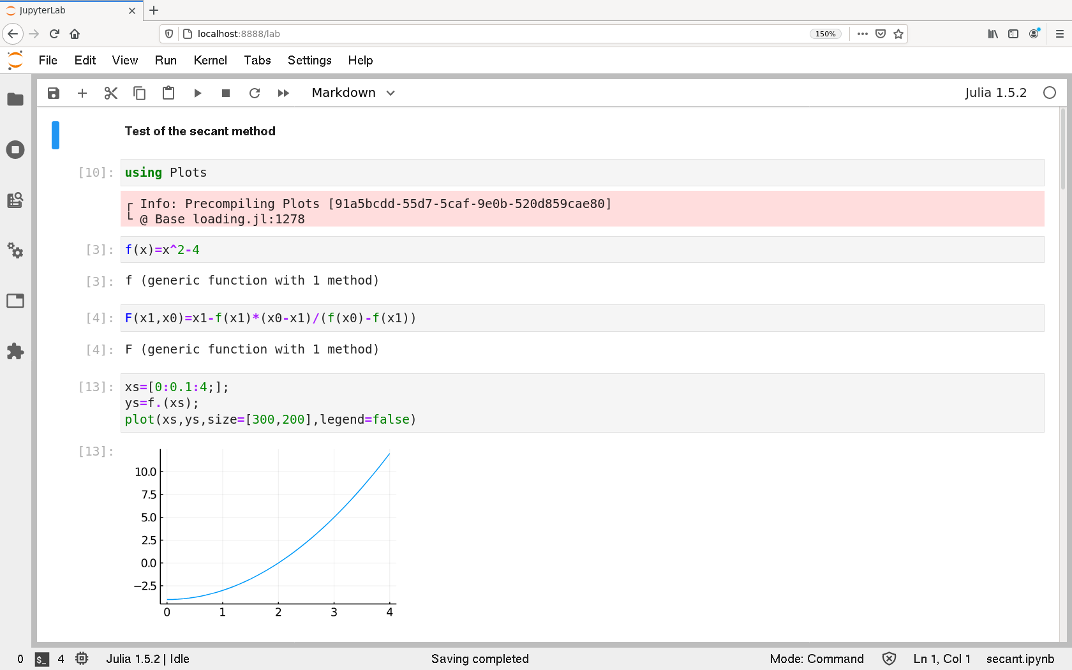Run the selected cell
The height and width of the screenshot is (670, 1072).
coord(197,93)
